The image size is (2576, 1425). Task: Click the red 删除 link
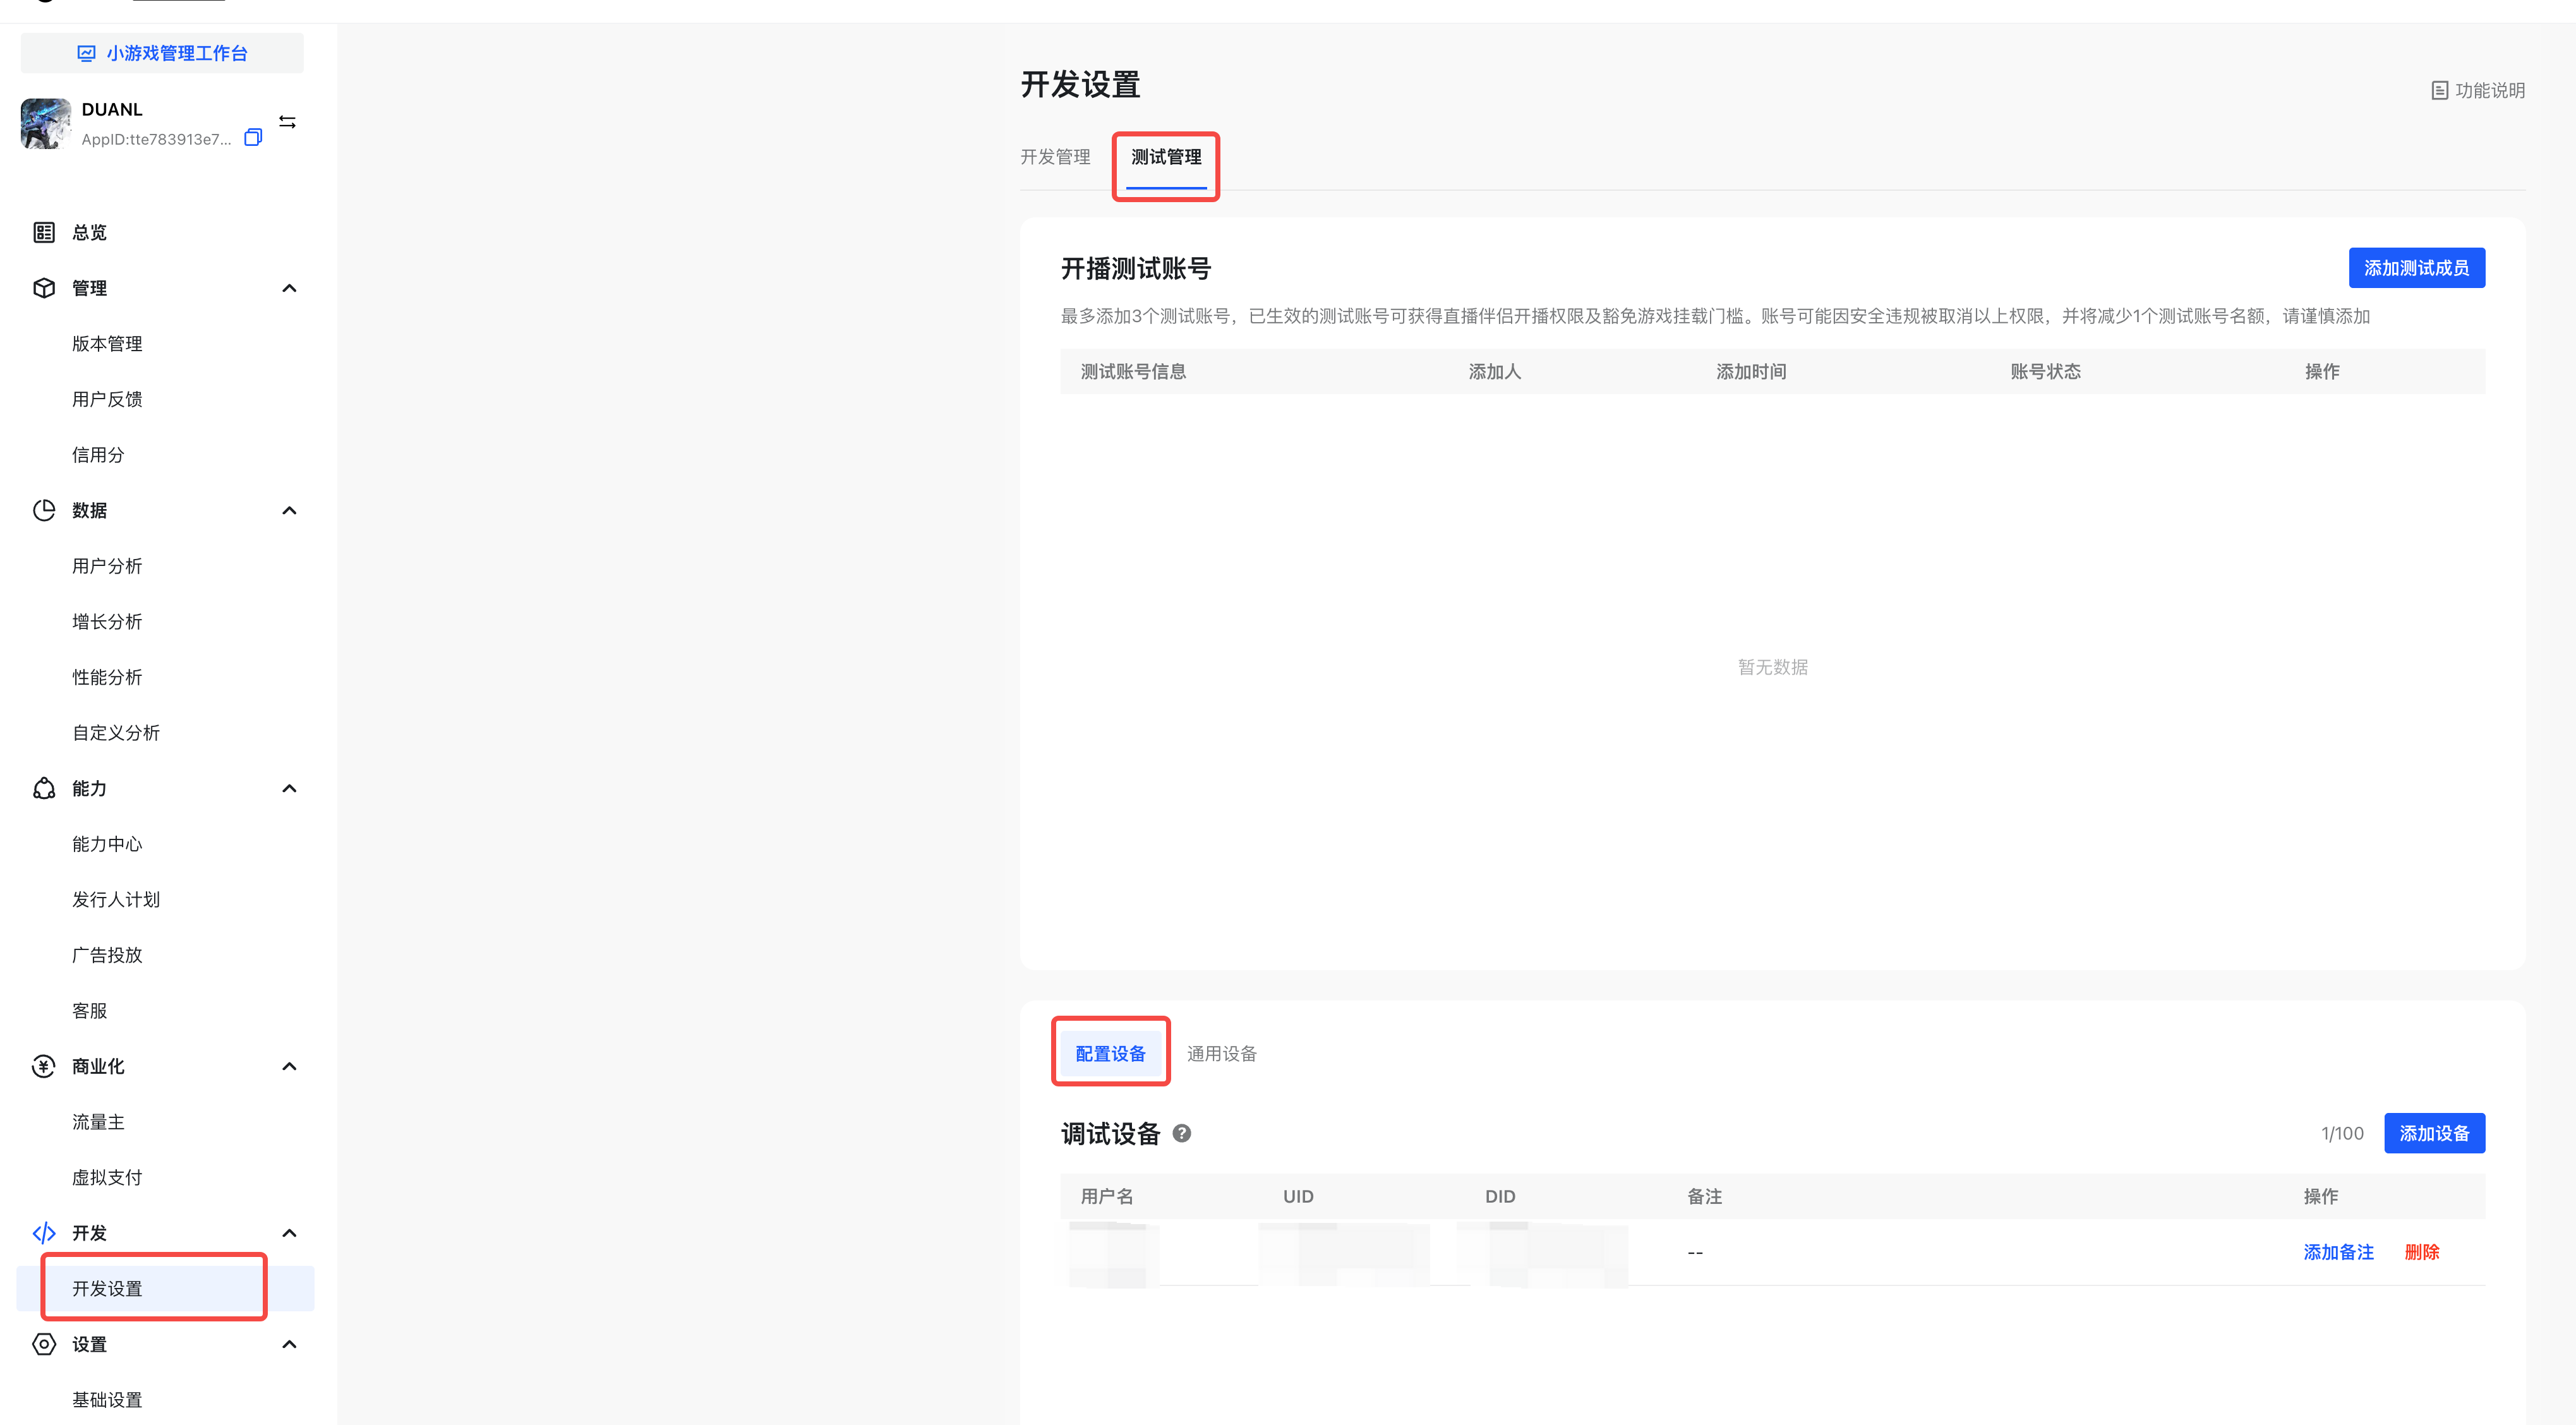[x=2421, y=1252]
